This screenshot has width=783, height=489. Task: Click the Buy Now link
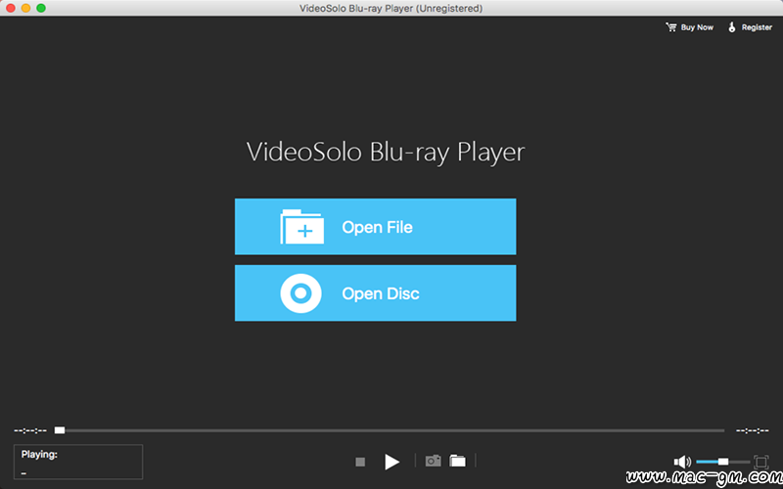[689, 27]
